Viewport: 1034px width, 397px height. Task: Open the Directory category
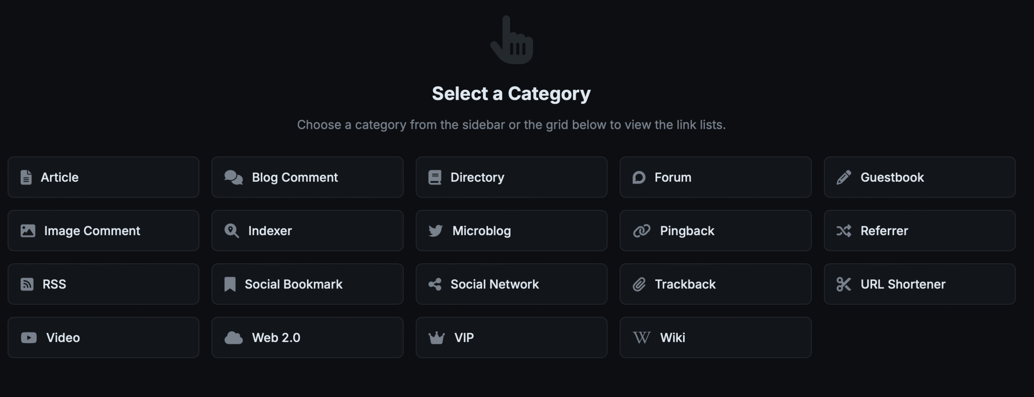tap(511, 177)
